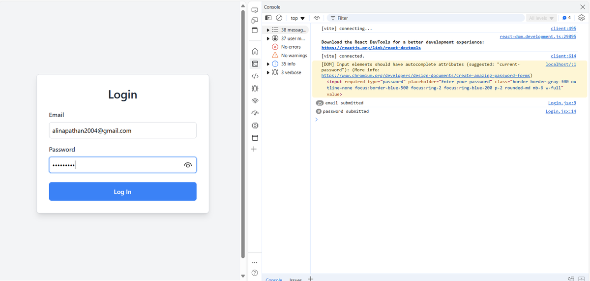This screenshot has width=590, height=281.
Task: Toggle the panel layout icon left of the 'top' context selector
Action: [x=268, y=18]
